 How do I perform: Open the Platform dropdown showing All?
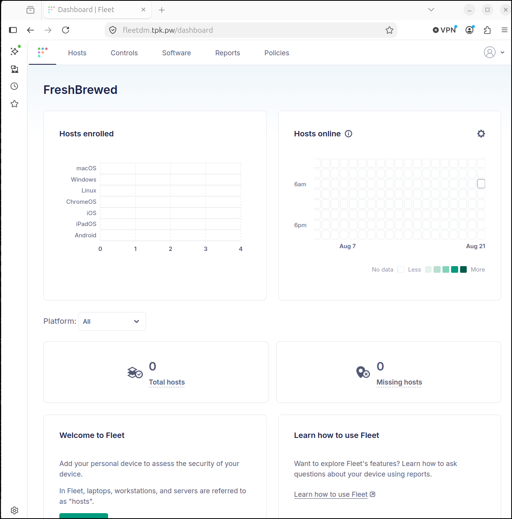112,321
